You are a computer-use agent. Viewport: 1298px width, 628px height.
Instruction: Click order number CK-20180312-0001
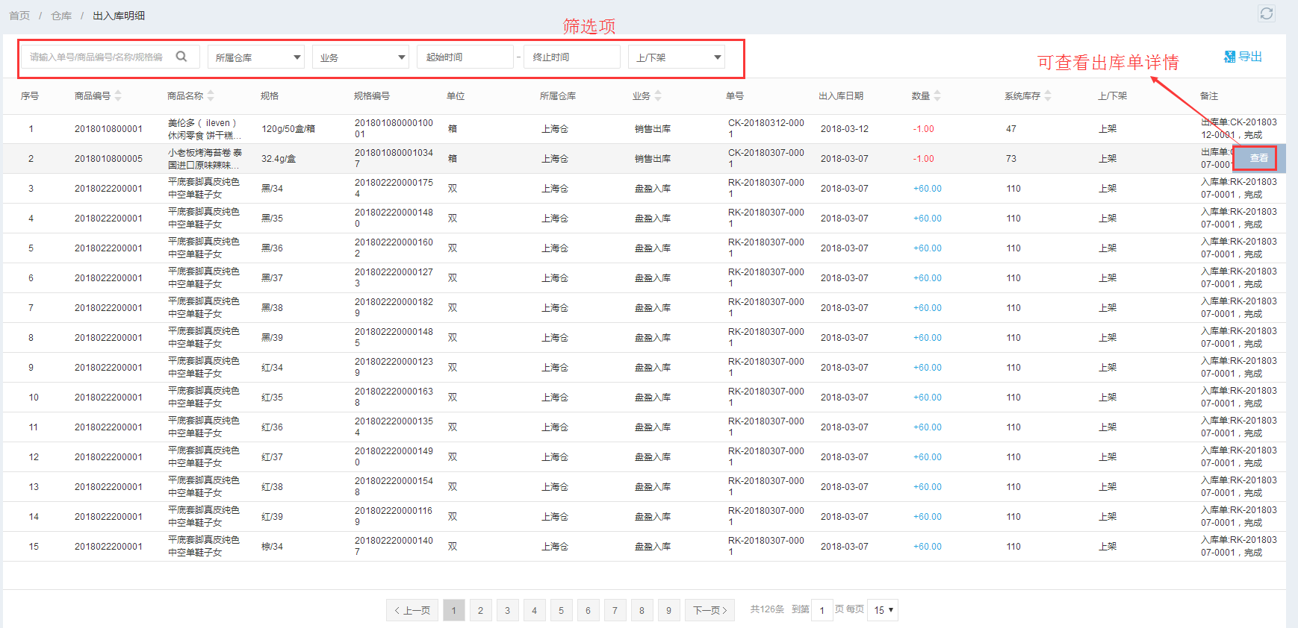766,128
